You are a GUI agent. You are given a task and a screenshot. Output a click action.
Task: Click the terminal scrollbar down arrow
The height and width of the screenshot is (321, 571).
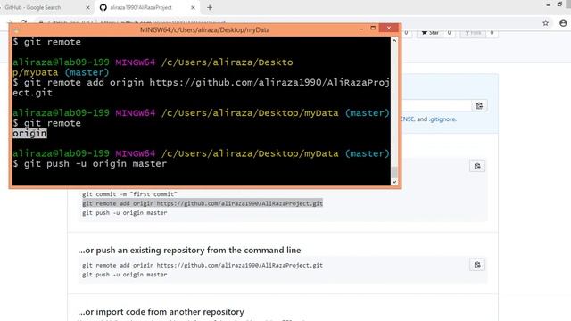coord(394,182)
